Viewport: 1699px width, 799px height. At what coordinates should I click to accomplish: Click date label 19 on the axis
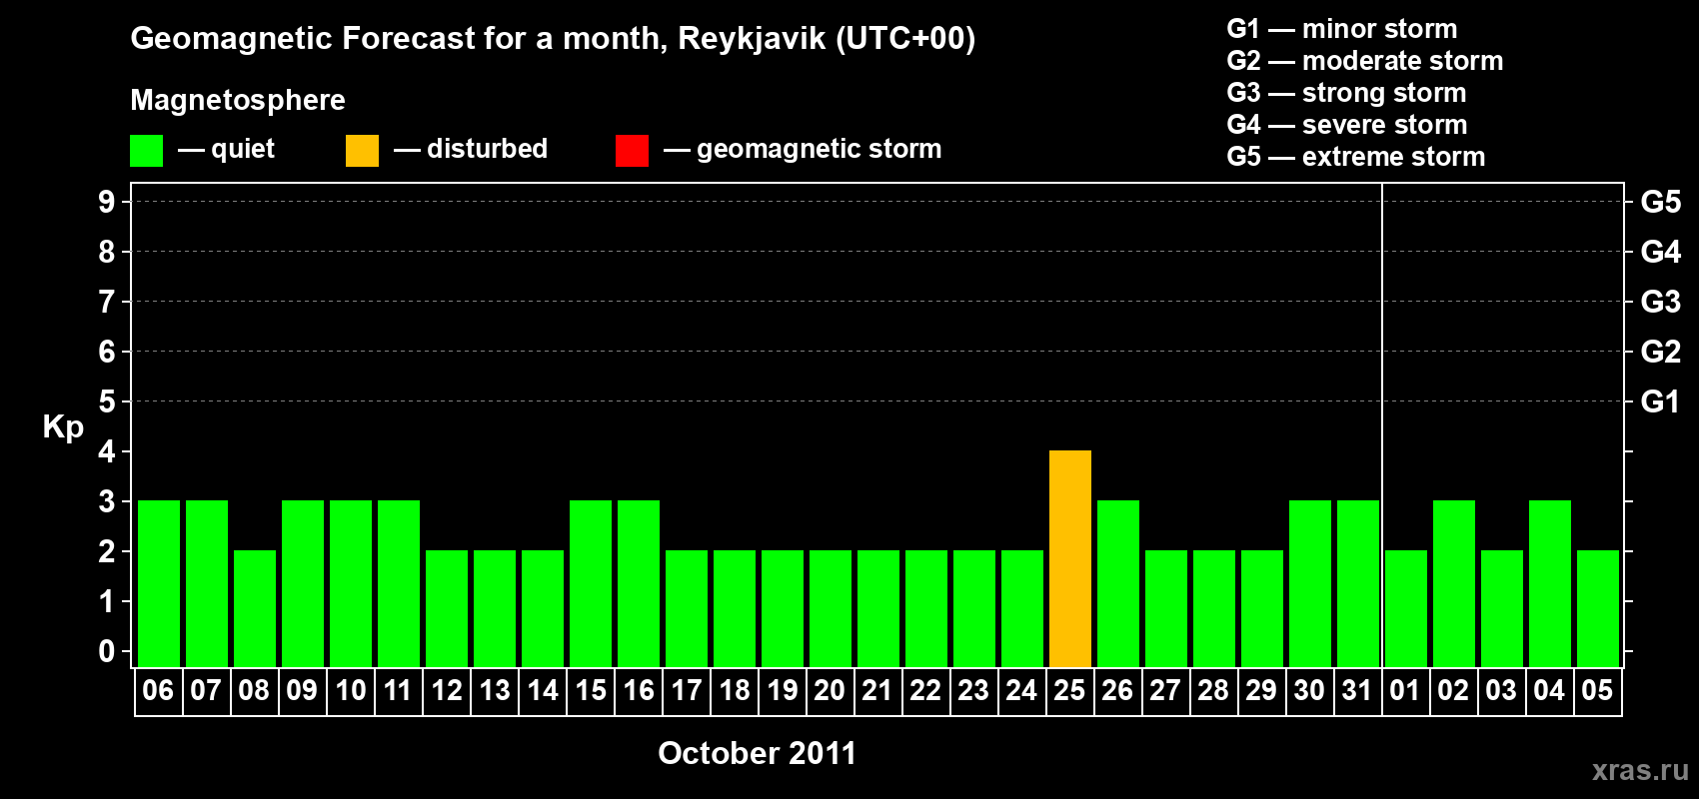[x=782, y=690]
